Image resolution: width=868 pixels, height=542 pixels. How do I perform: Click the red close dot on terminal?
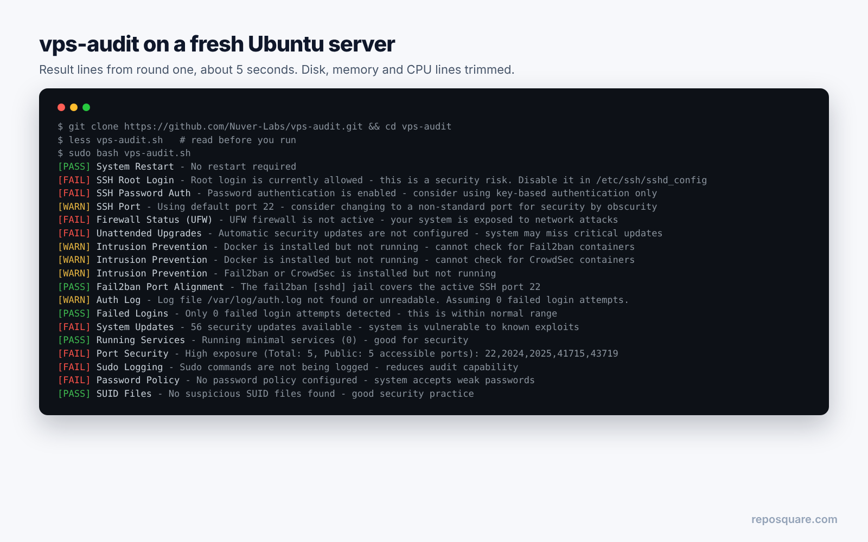61,107
